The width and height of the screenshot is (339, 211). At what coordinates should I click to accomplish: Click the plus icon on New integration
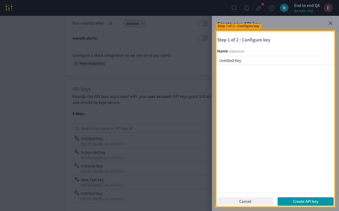[x=76, y=64]
